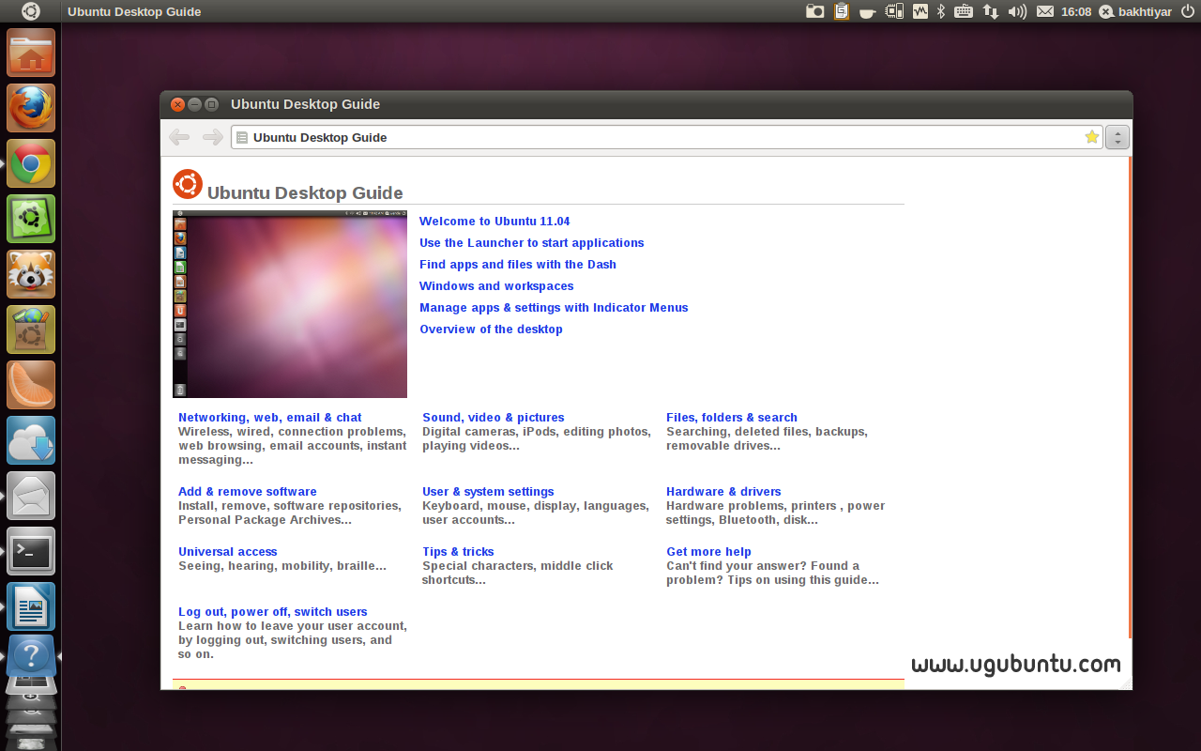Open the sound volume indicator

pos(1017,11)
